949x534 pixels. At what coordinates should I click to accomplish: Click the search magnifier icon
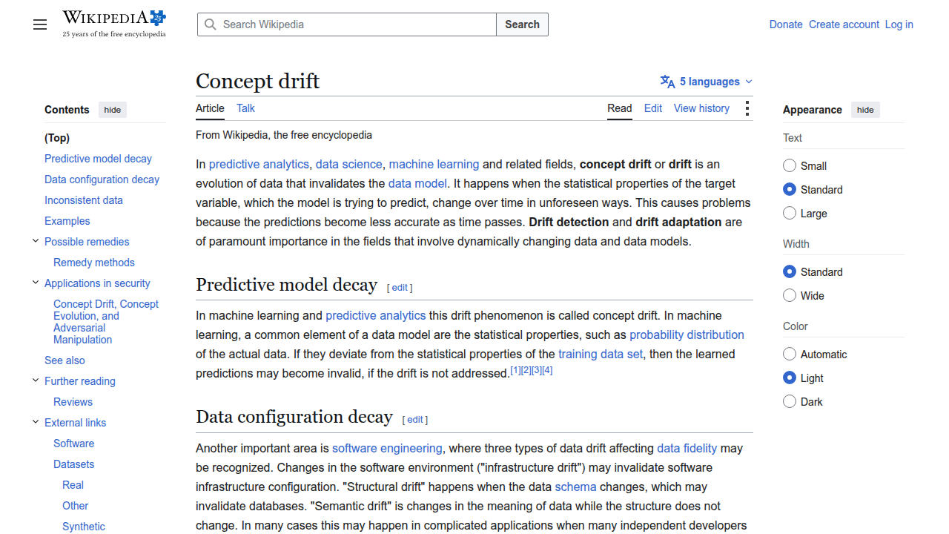[211, 24]
